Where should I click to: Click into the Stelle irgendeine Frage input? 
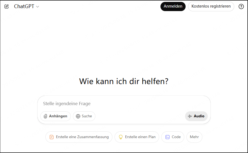[124, 104]
